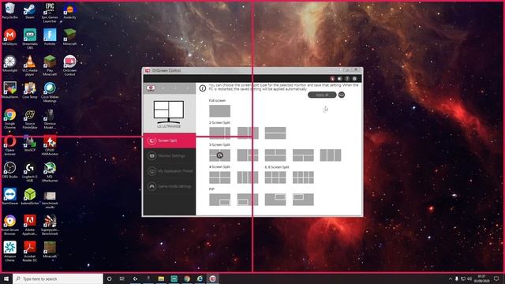Viewport: 505px width, 284px height.
Task: Open TeamViewer desktop shortcut
Action: 10,196
